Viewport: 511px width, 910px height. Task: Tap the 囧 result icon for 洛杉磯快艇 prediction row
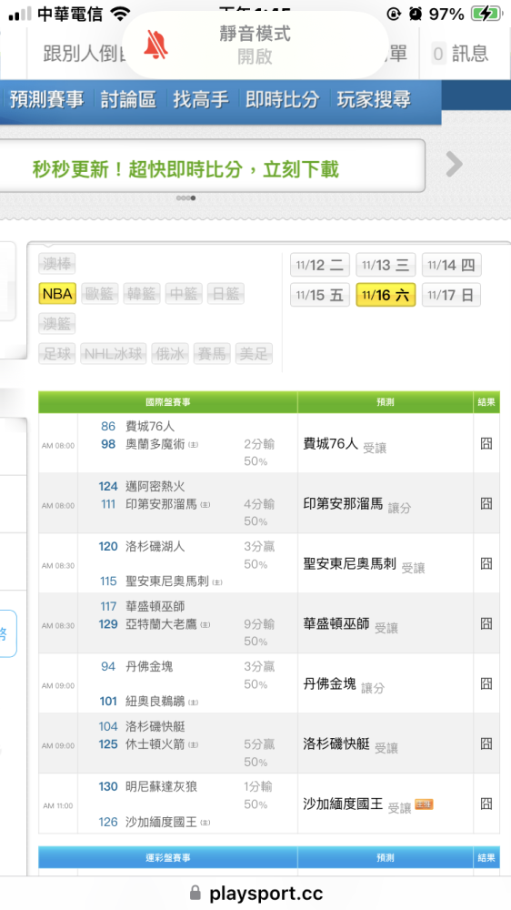tap(486, 743)
